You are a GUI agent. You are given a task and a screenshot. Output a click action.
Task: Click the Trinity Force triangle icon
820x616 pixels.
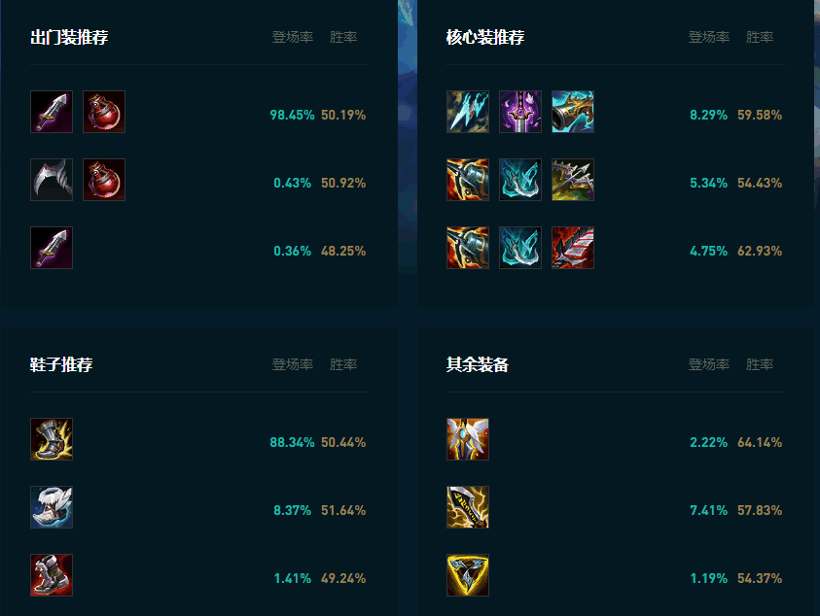tap(468, 575)
